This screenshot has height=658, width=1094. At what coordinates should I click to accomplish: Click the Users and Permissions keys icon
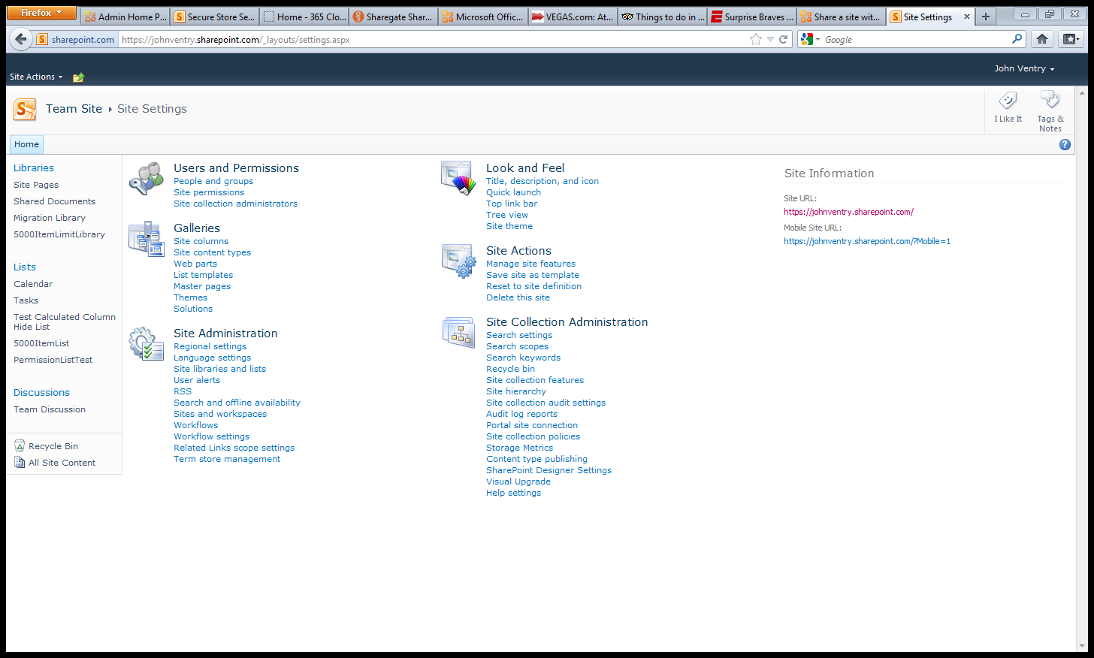(146, 179)
